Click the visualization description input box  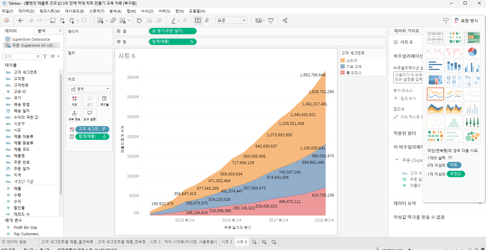408,77
